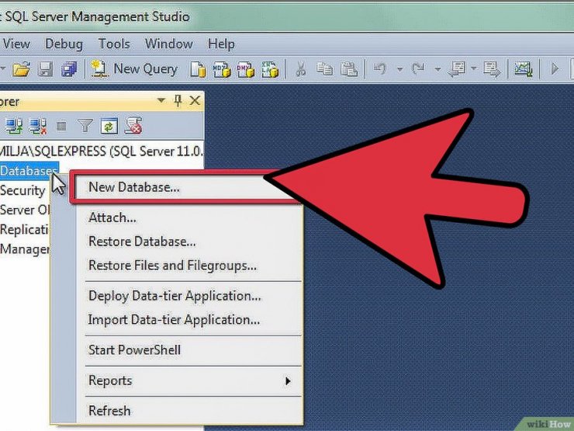
Task: Click the Undo arrow icon
Action: click(x=380, y=68)
